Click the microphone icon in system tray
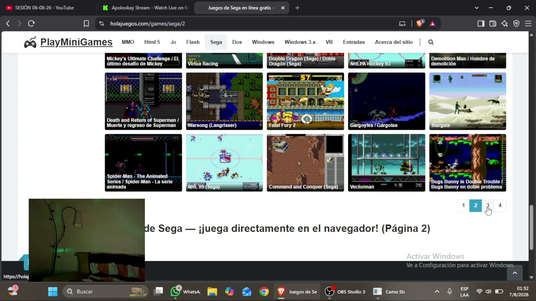The height and width of the screenshot is (301, 536). tap(450, 291)
